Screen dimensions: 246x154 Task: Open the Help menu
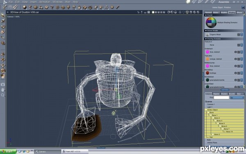(x=75, y=2)
